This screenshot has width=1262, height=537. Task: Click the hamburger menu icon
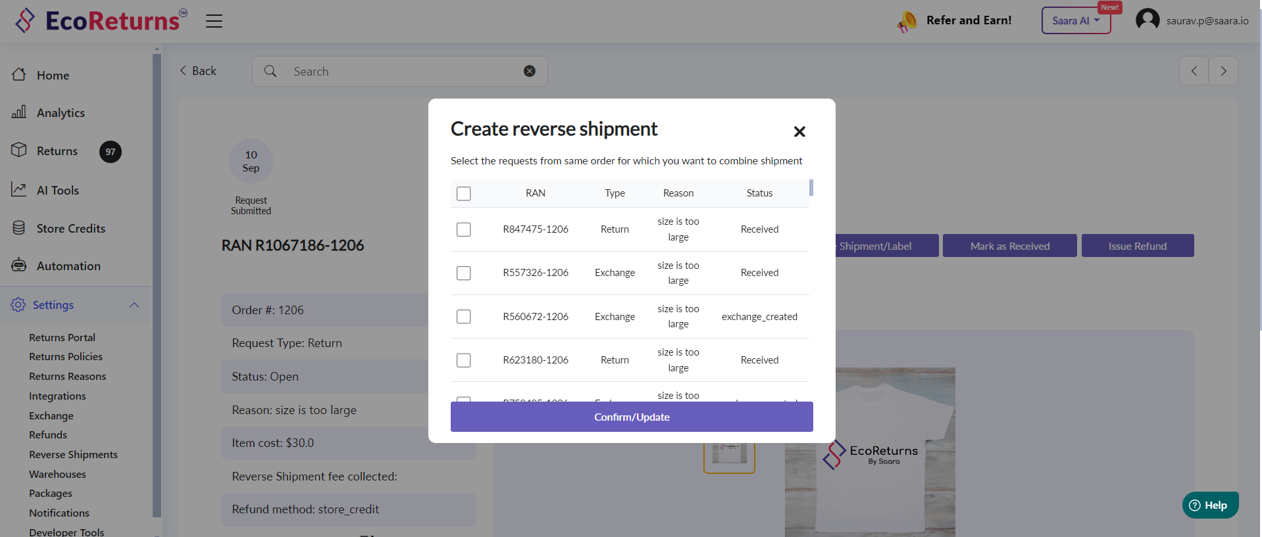coord(214,21)
